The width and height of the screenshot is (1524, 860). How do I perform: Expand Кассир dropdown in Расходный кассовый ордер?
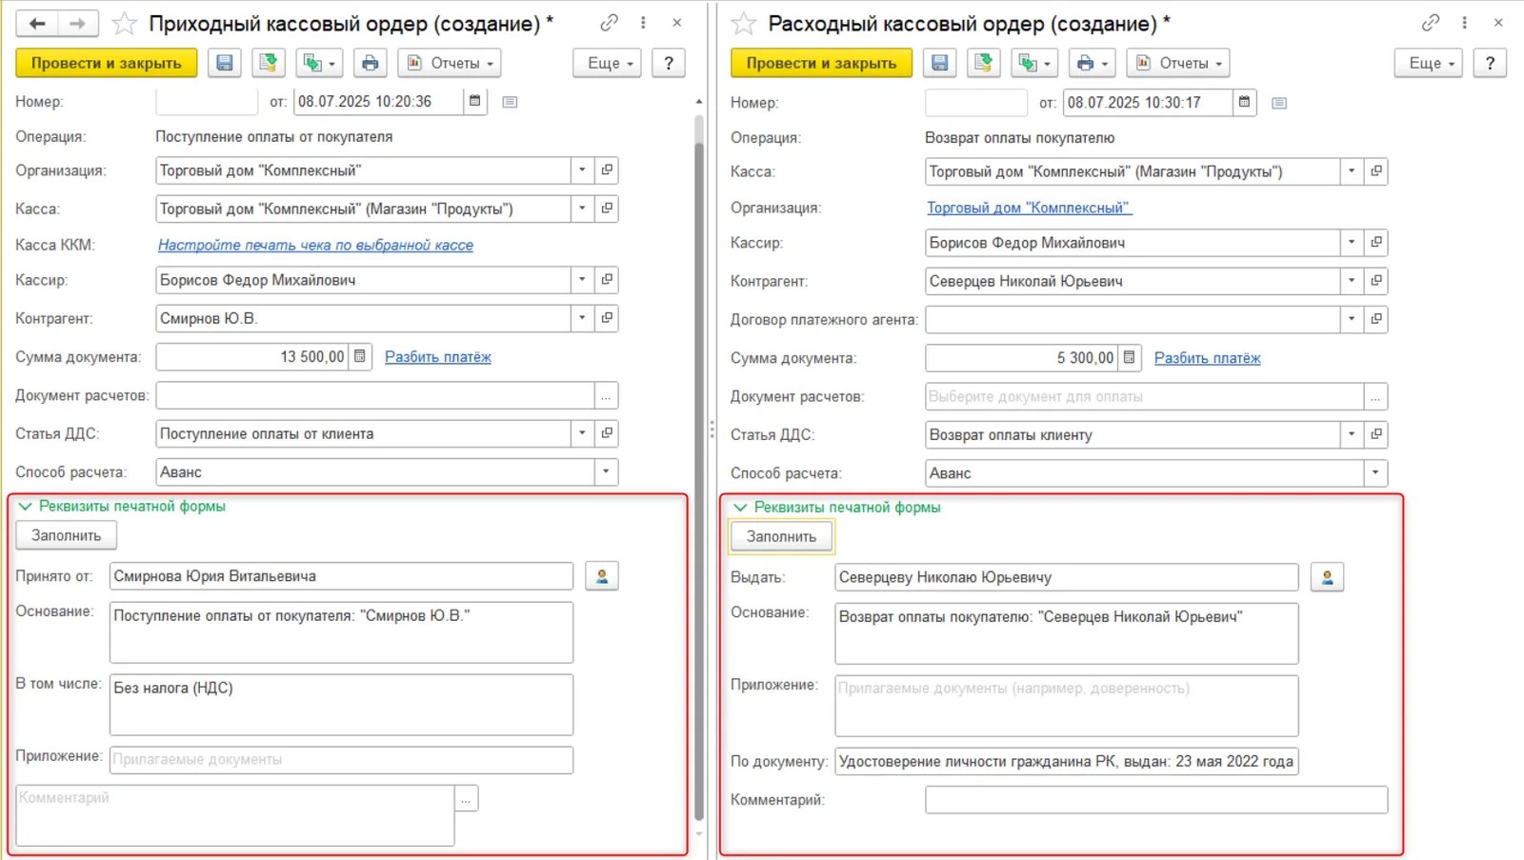pyautogui.click(x=1352, y=243)
